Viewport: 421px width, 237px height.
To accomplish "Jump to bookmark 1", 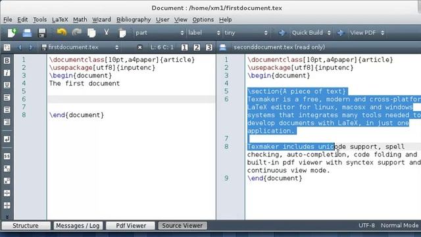I will [184, 47].
